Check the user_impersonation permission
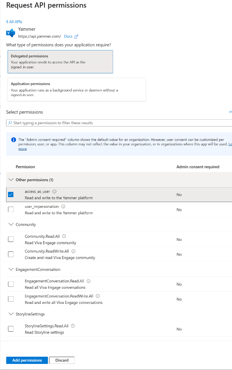Screen dimensions: 232x370 [x=11, y=209]
